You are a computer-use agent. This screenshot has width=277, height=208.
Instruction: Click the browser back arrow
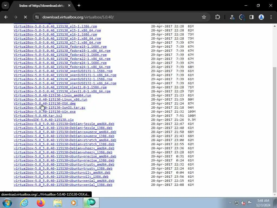pyautogui.click(x=6, y=17)
